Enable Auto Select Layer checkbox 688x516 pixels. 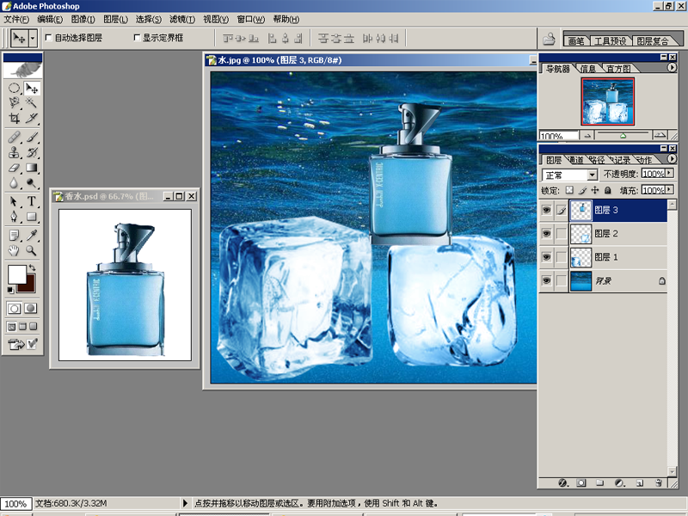pyautogui.click(x=49, y=38)
